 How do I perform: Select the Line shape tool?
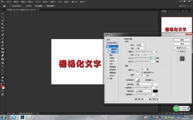point(3,74)
